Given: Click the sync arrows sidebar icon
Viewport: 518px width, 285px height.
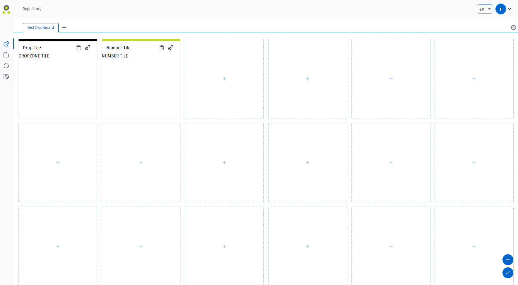Looking at the screenshot, I should 6,66.
